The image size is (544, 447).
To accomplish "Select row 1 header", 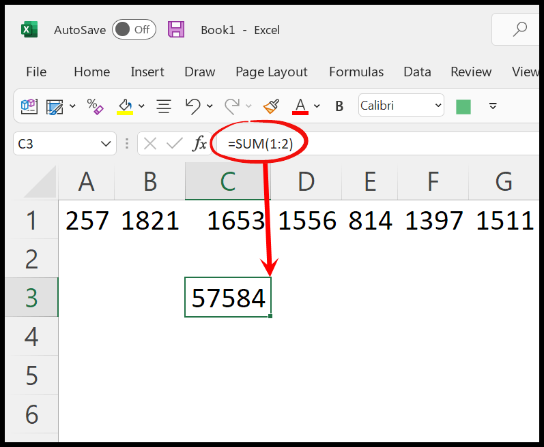I will pyautogui.click(x=31, y=219).
